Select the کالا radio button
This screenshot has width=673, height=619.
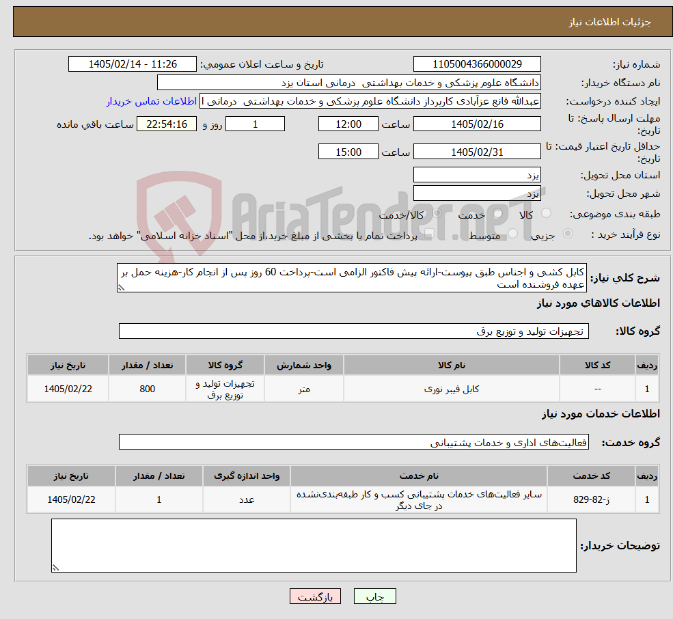(x=547, y=213)
